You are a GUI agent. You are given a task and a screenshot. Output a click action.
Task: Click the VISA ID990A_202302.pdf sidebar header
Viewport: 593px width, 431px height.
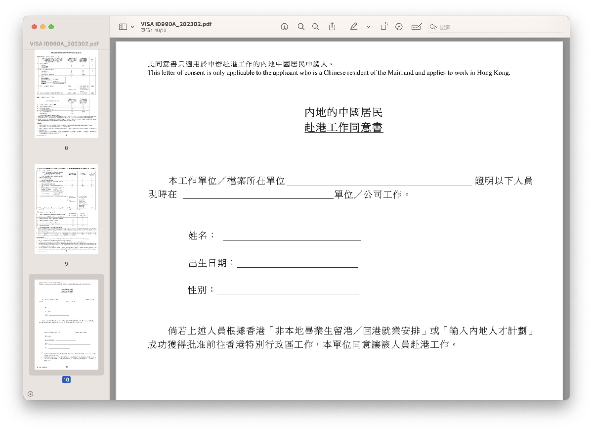point(64,44)
